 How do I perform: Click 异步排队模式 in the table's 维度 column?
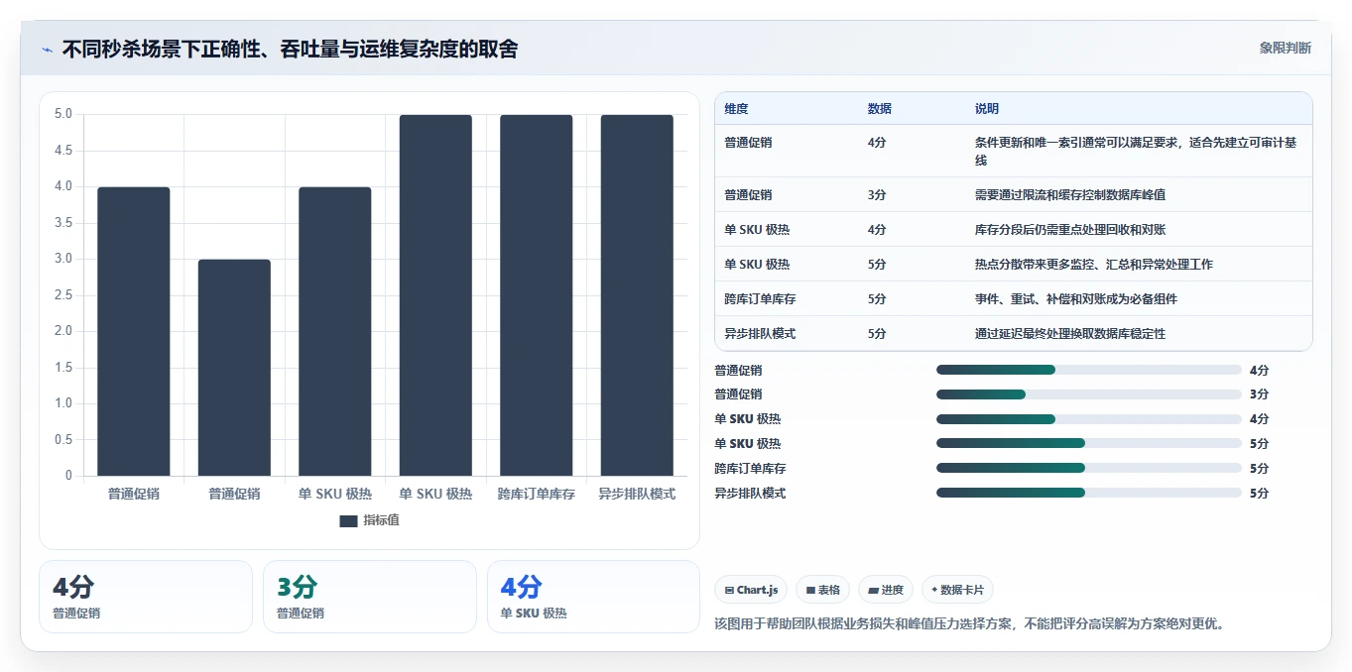760,334
